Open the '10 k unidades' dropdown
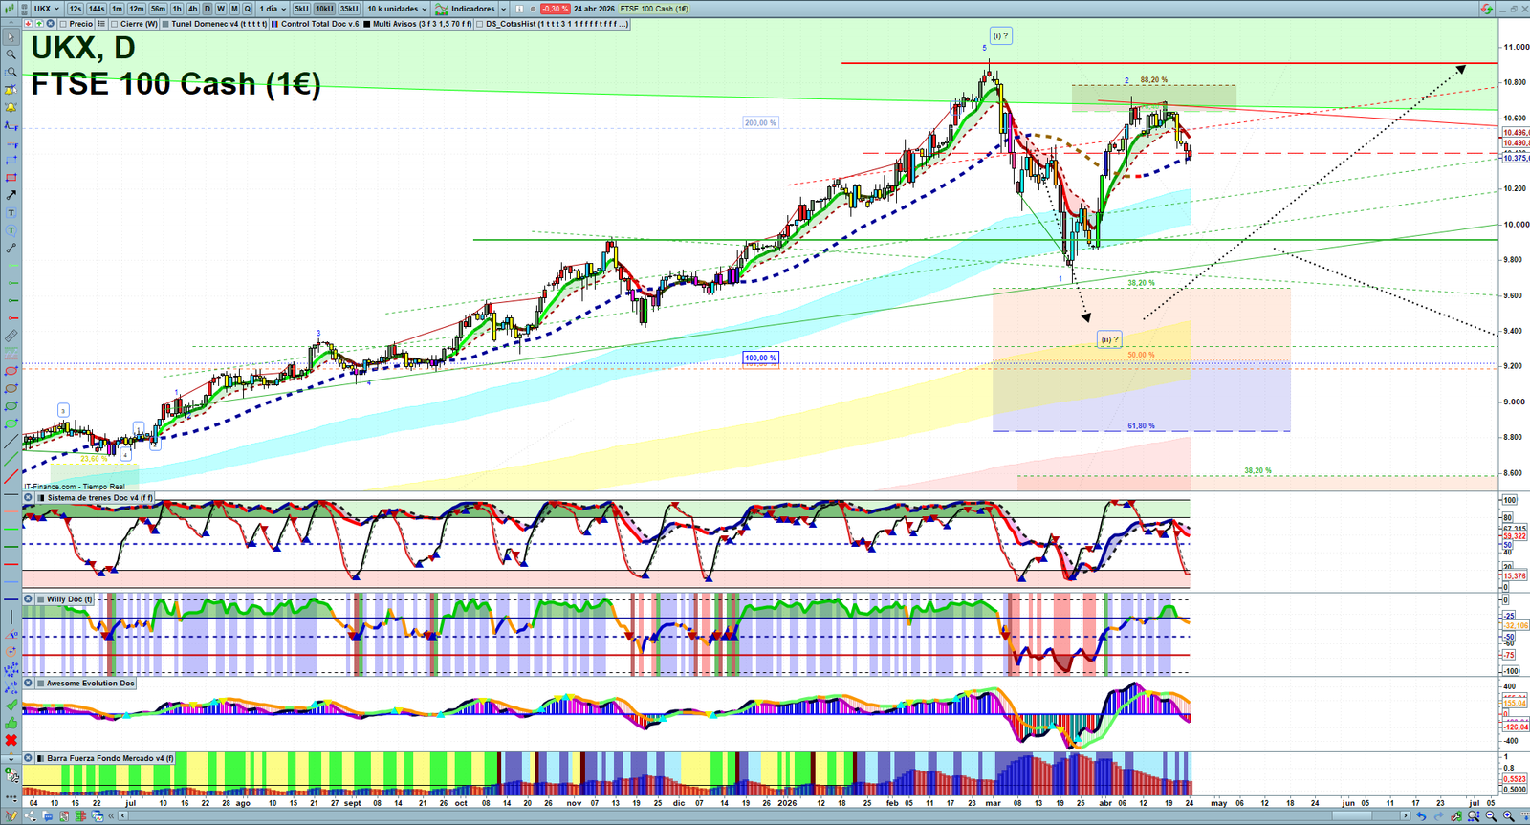Screen dimensions: 1530x825 [x=397, y=9]
